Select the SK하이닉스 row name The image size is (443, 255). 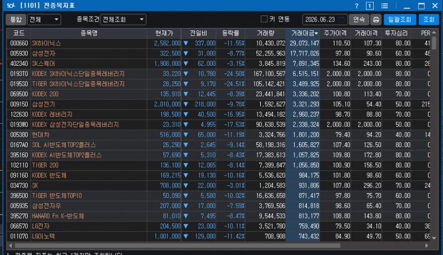[47, 44]
